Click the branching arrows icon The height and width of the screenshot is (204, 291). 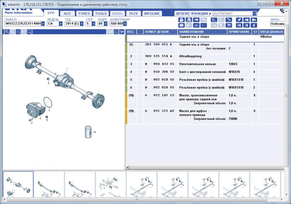tap(196, 25)
